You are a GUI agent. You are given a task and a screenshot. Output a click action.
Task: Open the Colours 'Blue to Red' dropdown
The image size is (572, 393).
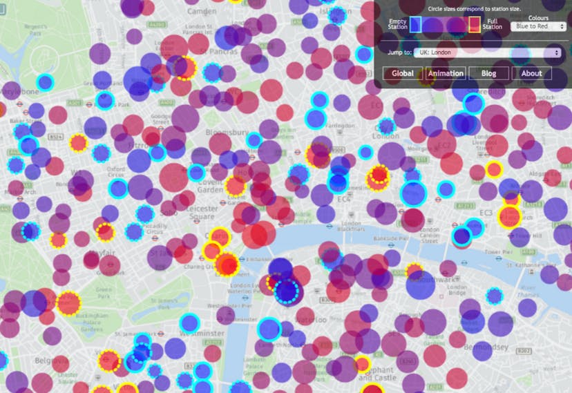(541, 26)
